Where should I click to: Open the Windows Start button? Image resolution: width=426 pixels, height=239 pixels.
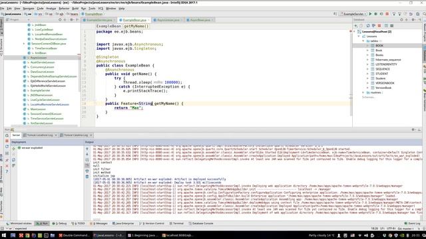point(4,236)
